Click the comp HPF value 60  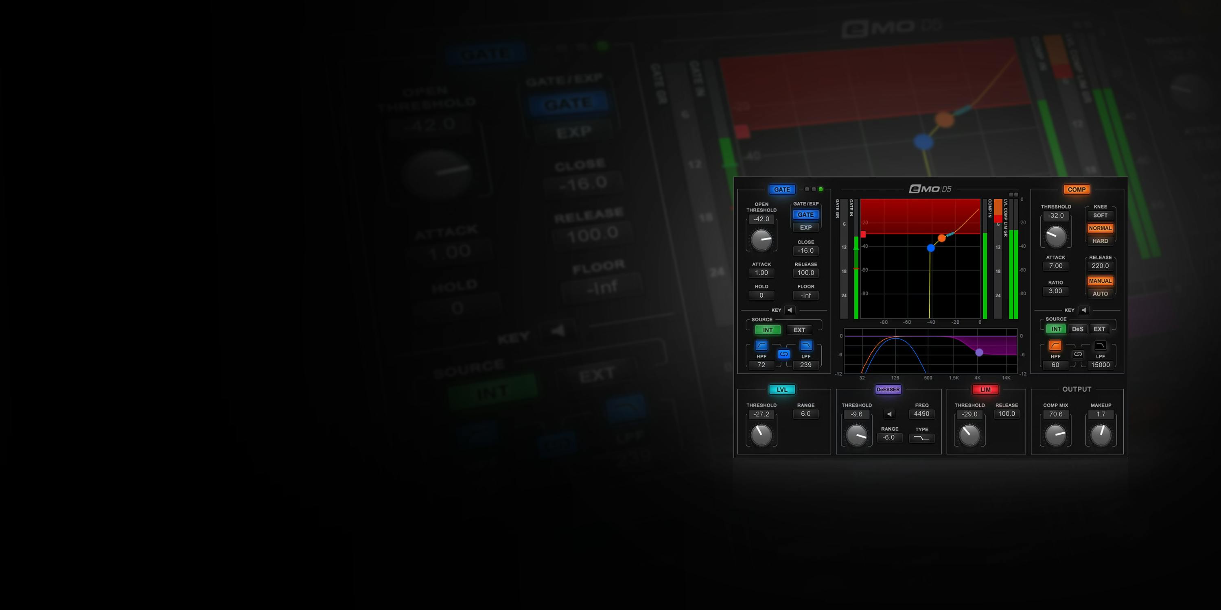point(1056,365)
